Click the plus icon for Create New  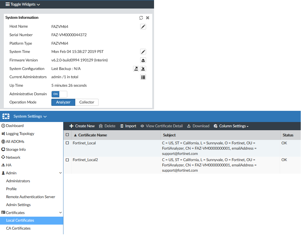click(x=71, y=126)
